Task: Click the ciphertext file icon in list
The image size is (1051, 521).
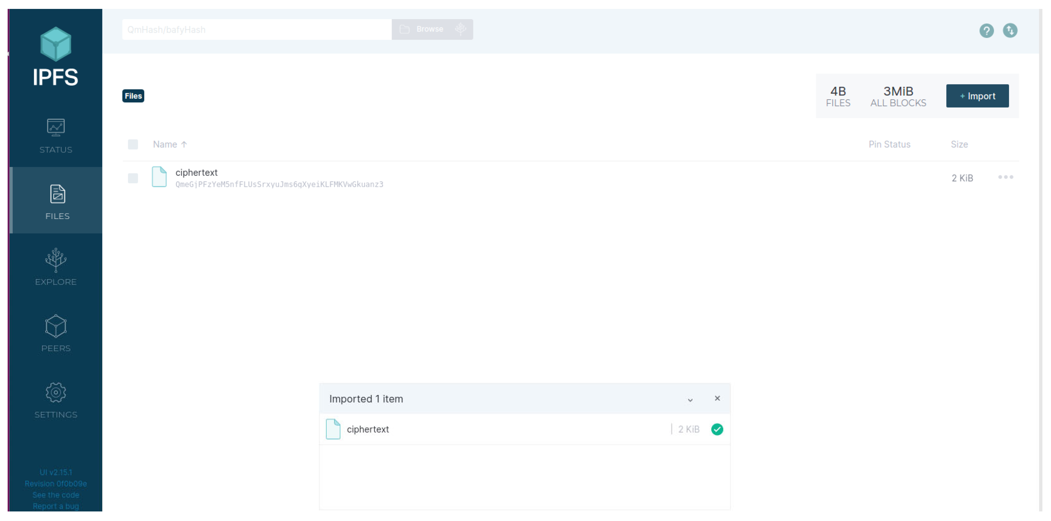Action: 159,177
